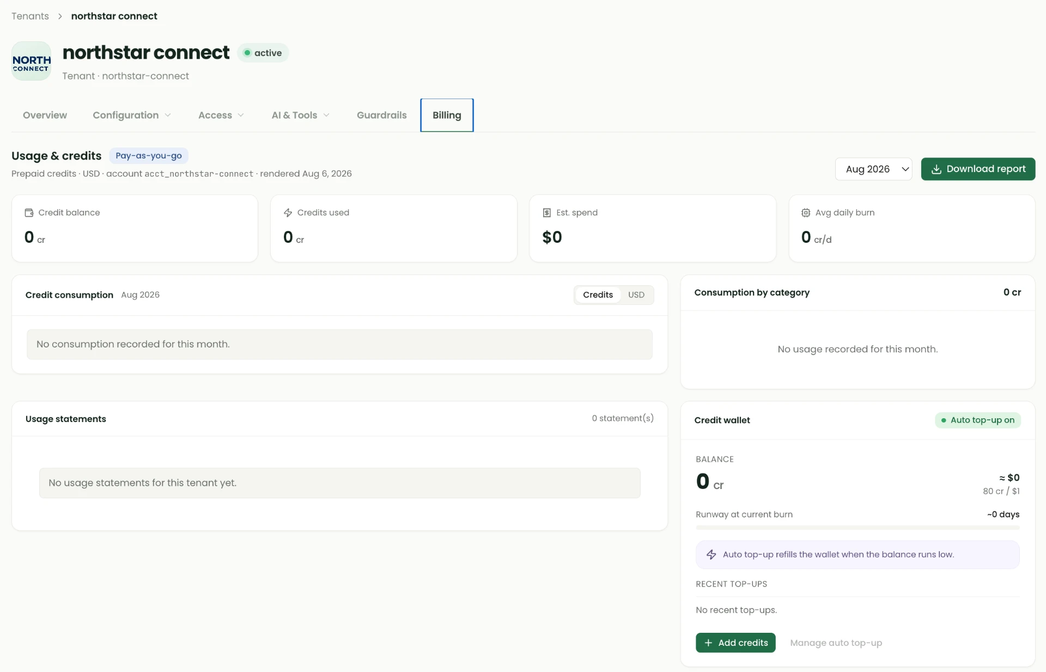The width and height of the screenshot is (1046, 672).
Task: Click 'No recent top-ups.' text
Action: (x=736, y=610)
